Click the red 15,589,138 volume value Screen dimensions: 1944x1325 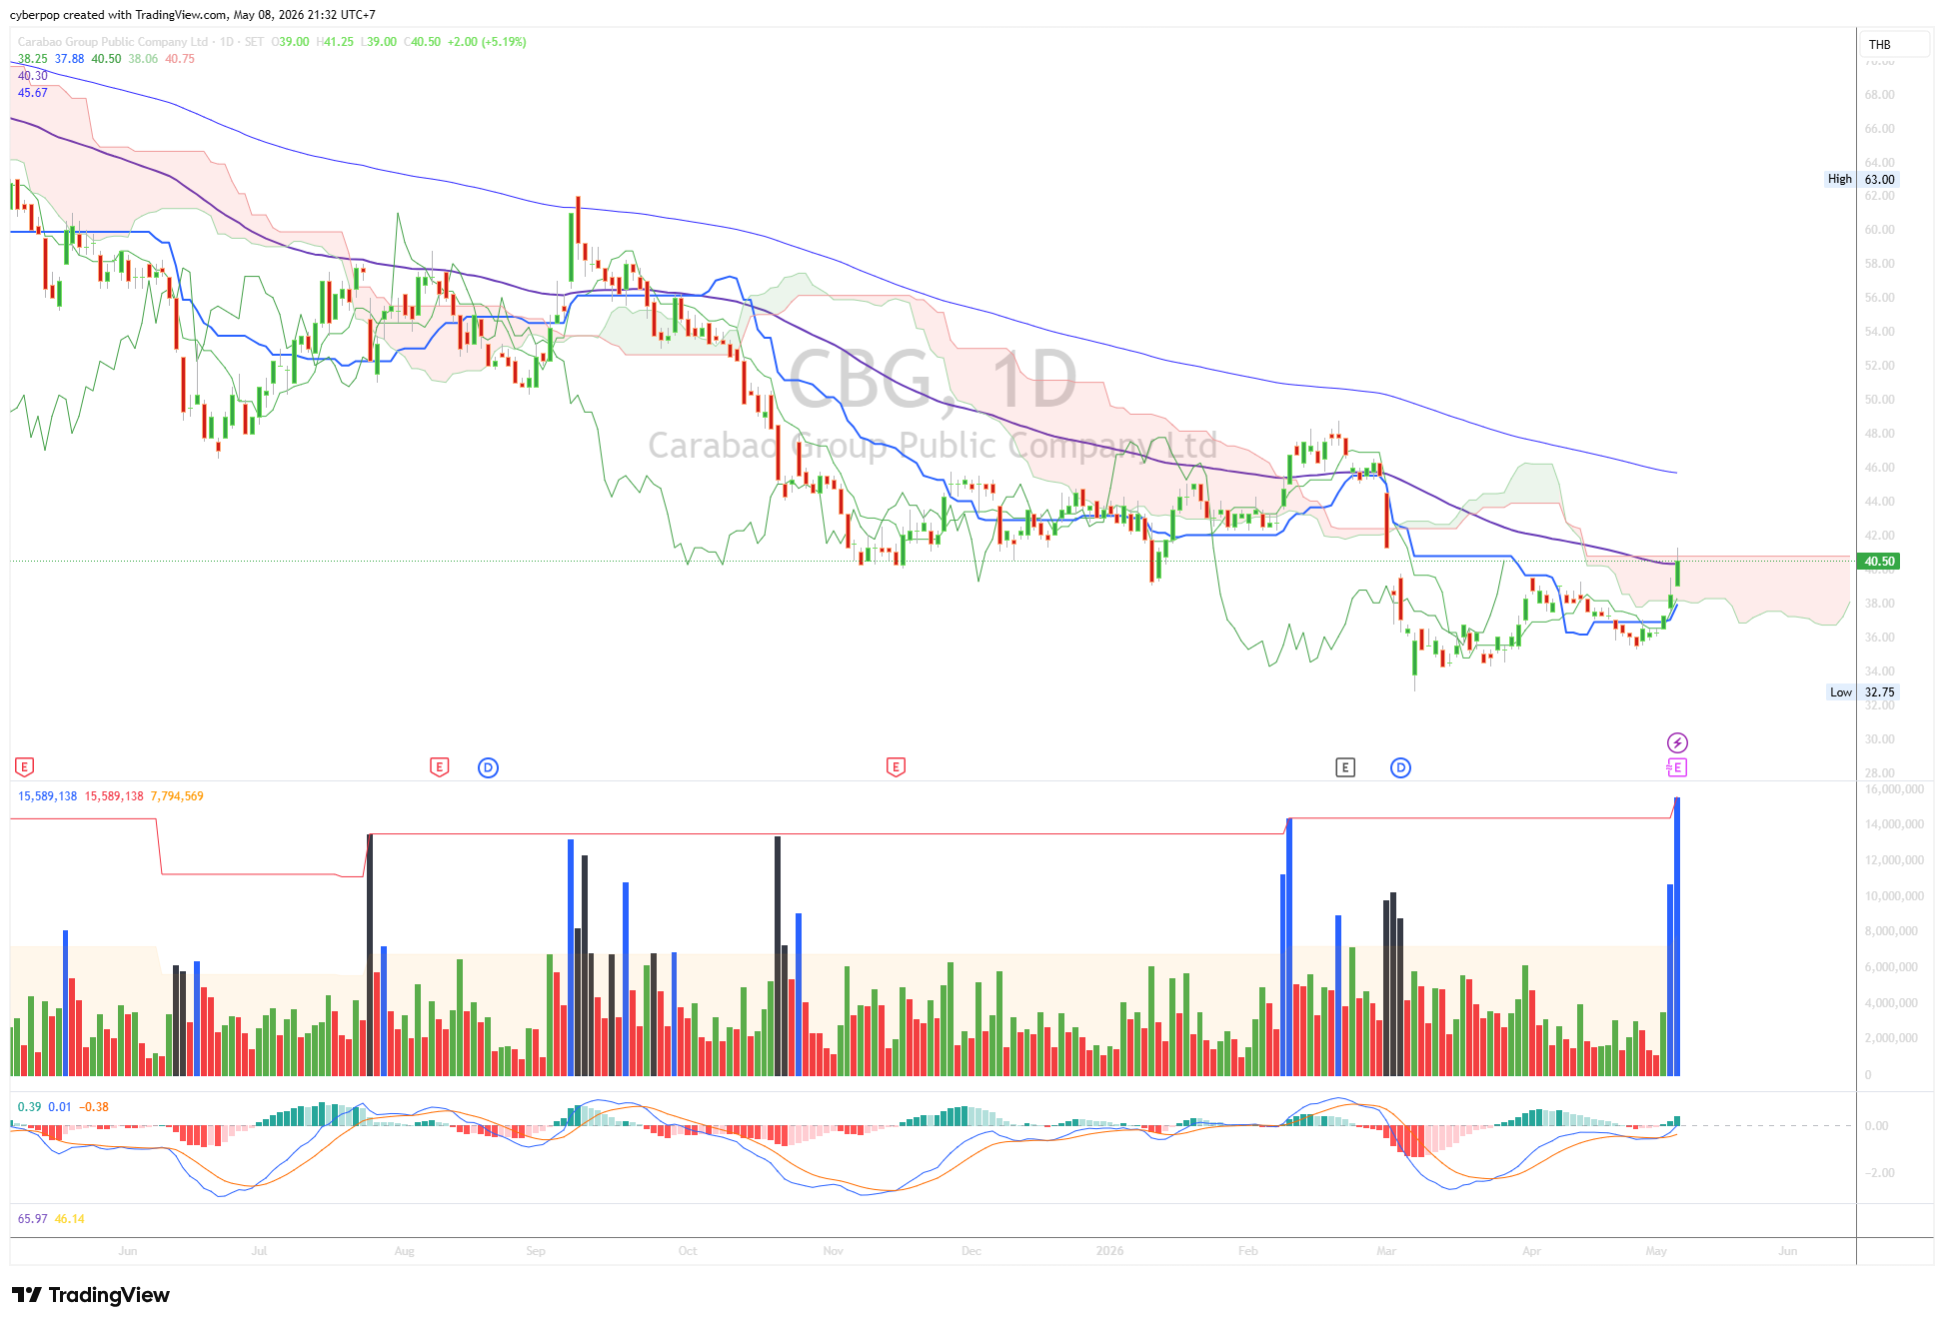point(114,796)
